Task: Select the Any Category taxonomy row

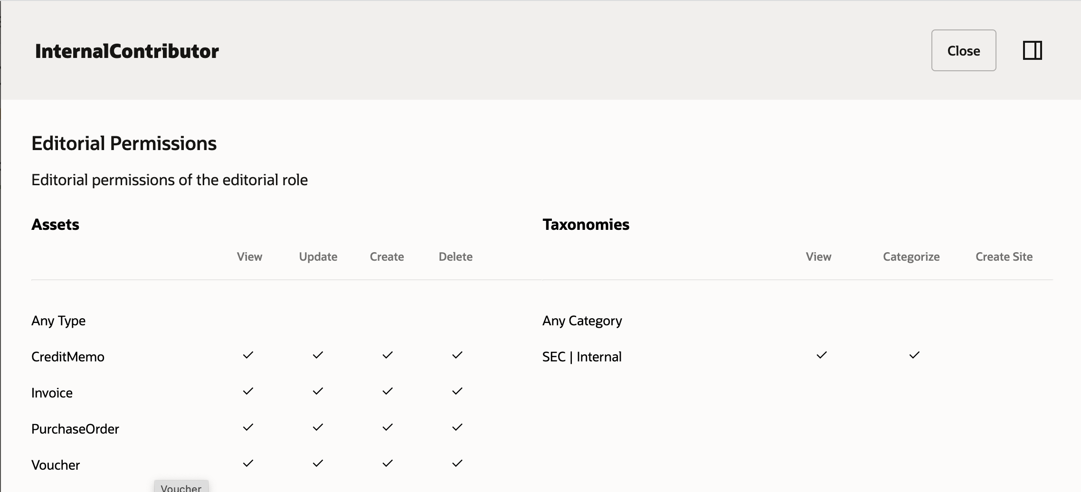Action: pyautogui.click(x=582, y=321)
